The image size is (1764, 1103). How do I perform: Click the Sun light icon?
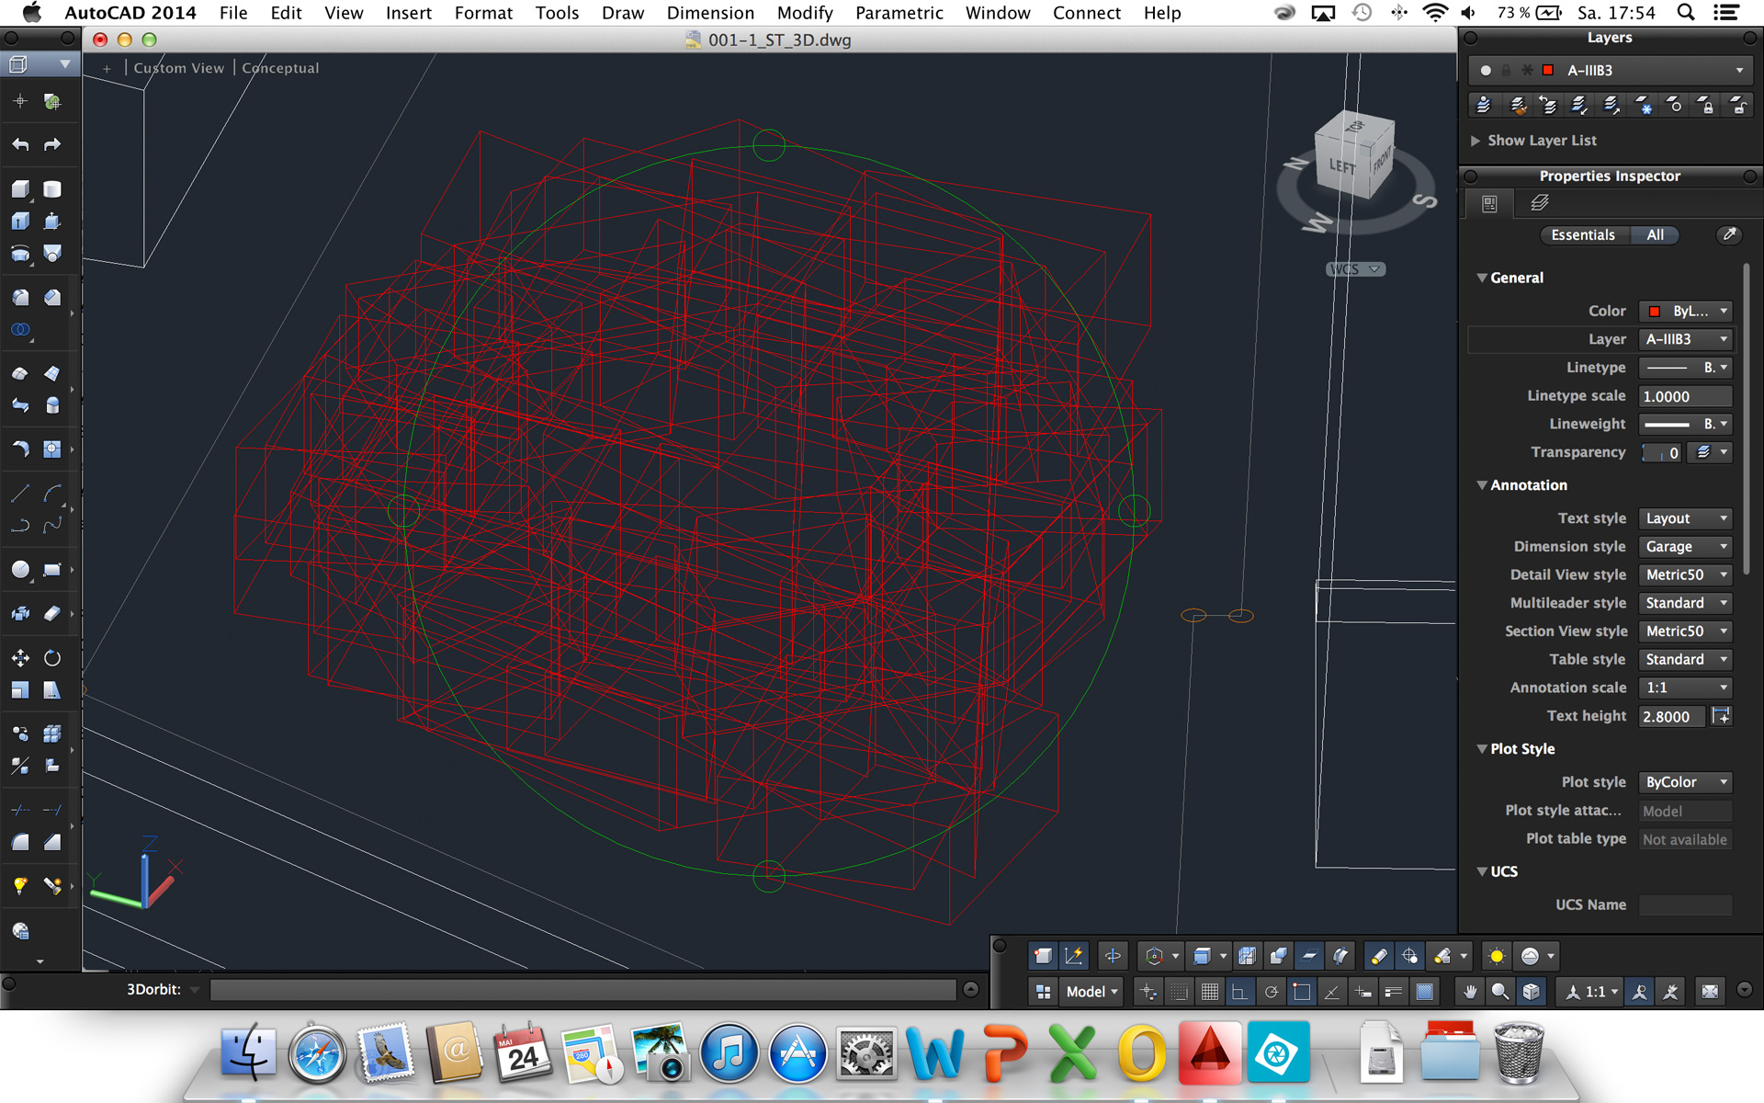[1496, 957]
